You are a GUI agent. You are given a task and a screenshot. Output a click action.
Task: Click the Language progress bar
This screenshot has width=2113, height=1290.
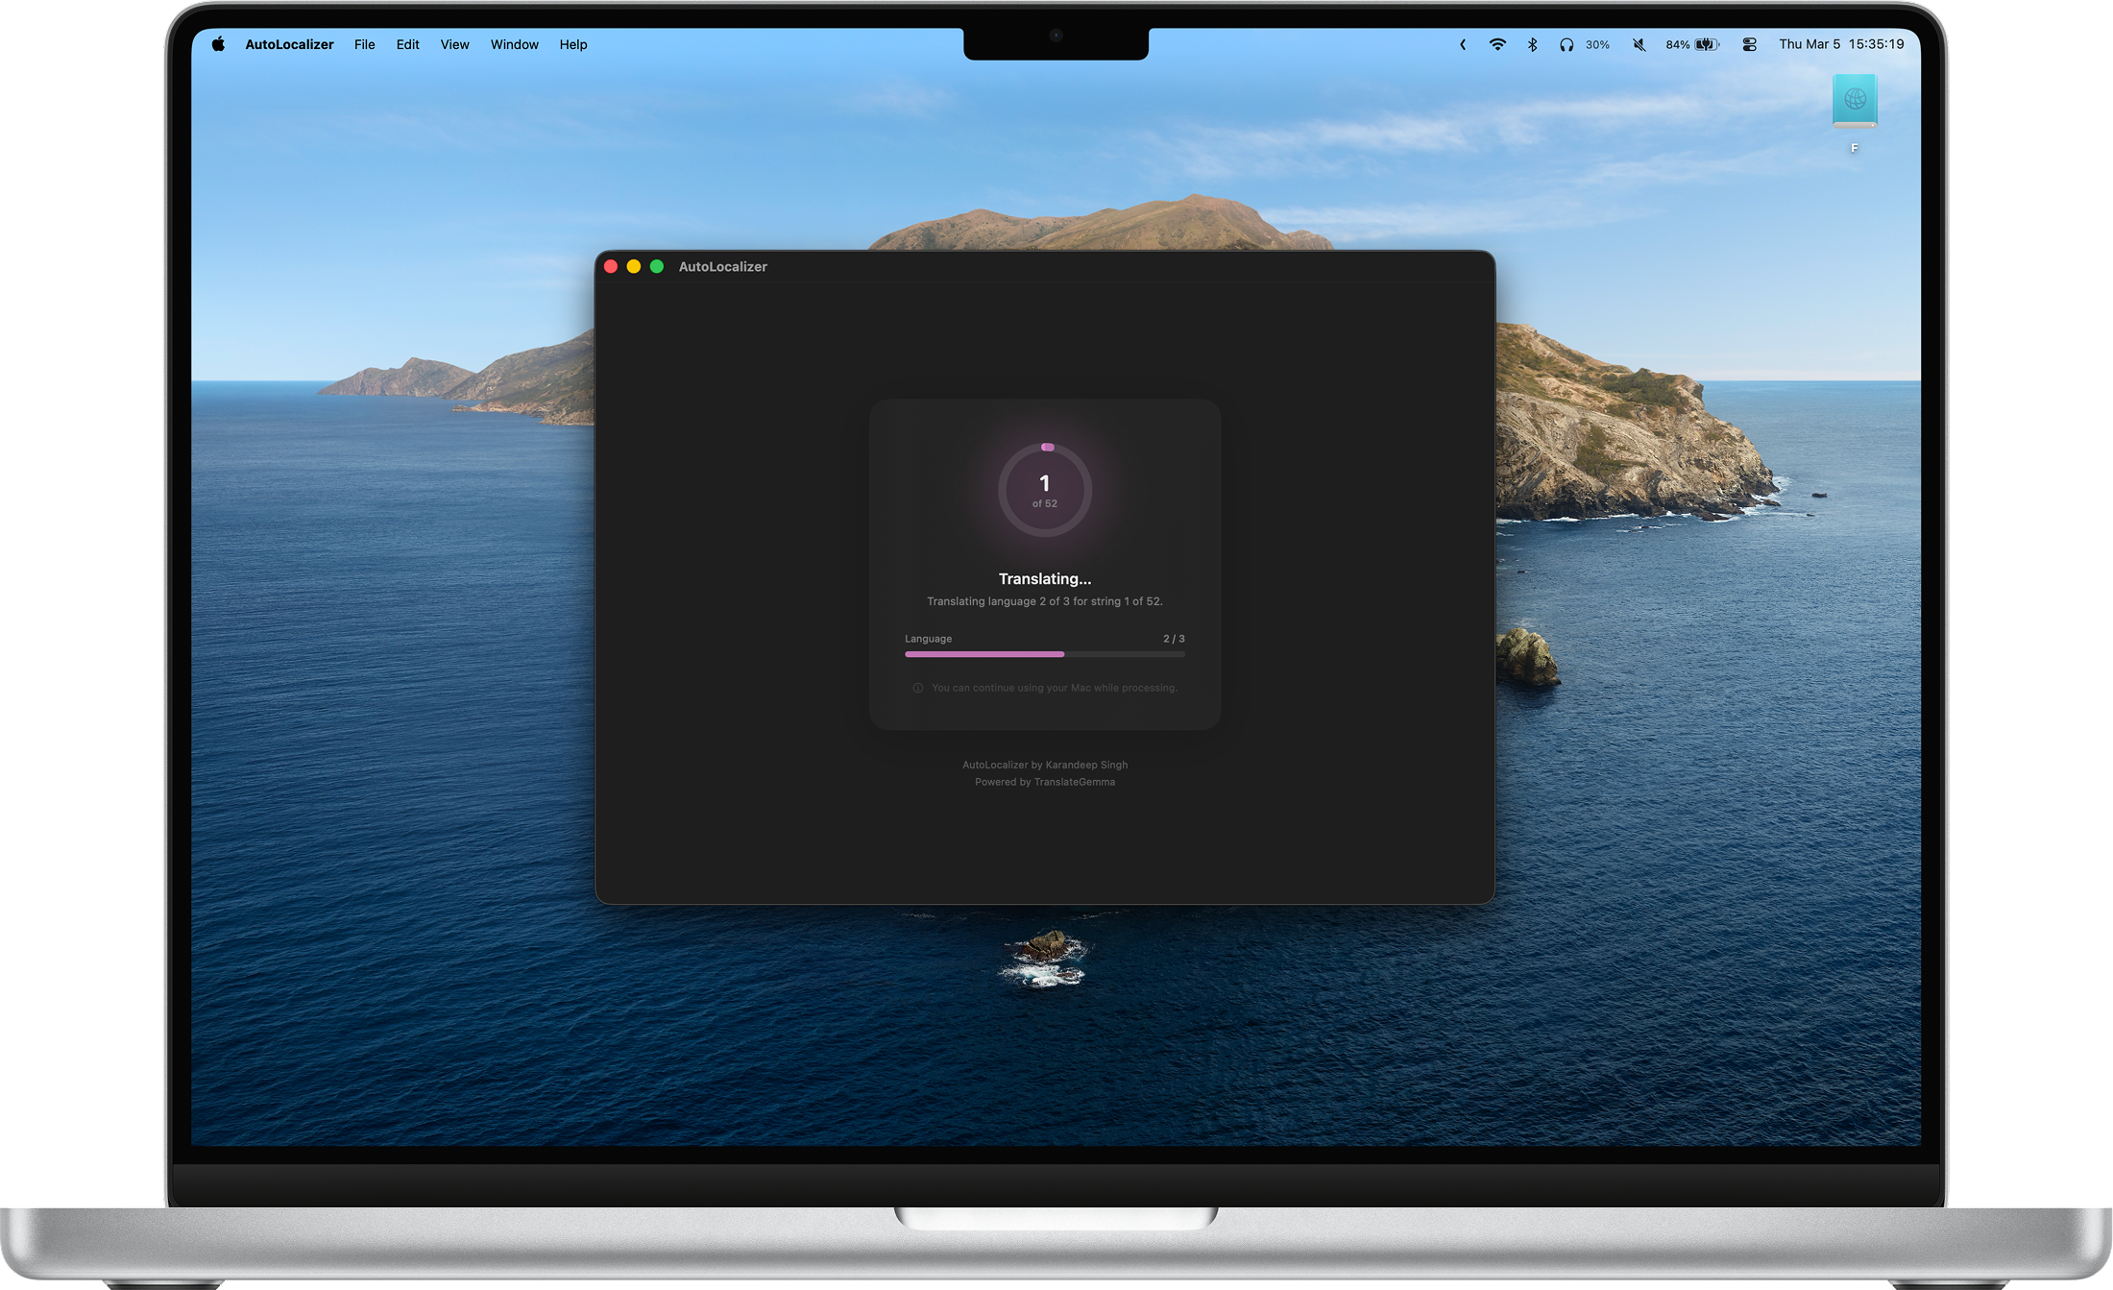(1044, 654)
